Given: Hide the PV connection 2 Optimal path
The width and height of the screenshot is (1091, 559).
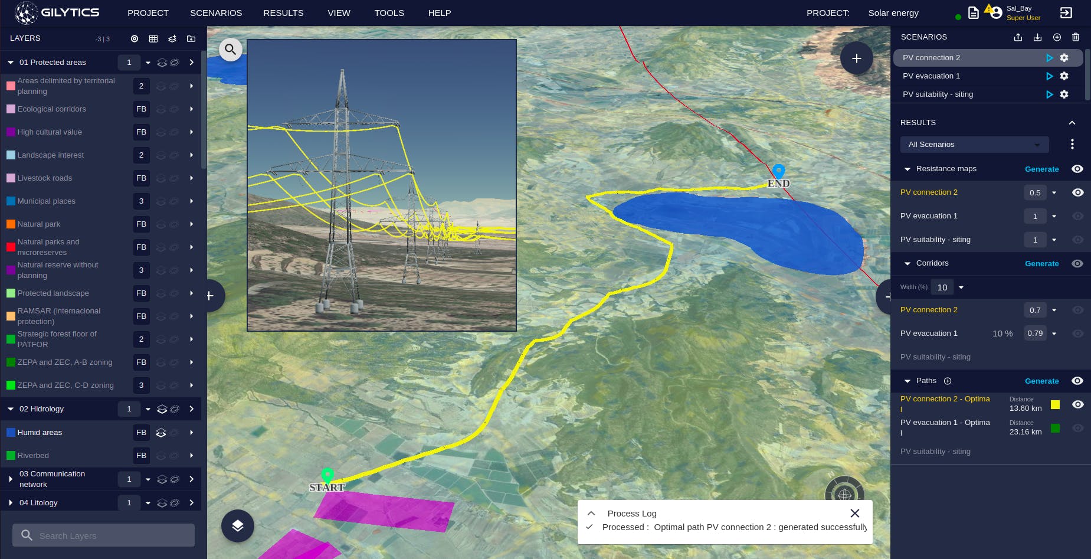Looking at the screenshot, I should tap(1077, 404).
